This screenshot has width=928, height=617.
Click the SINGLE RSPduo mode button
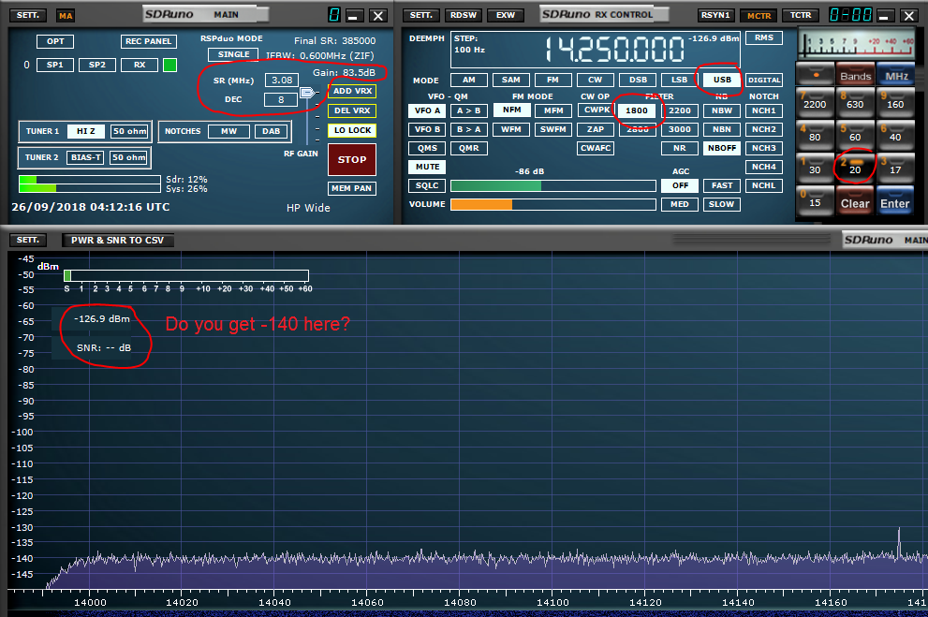(234, 54)
